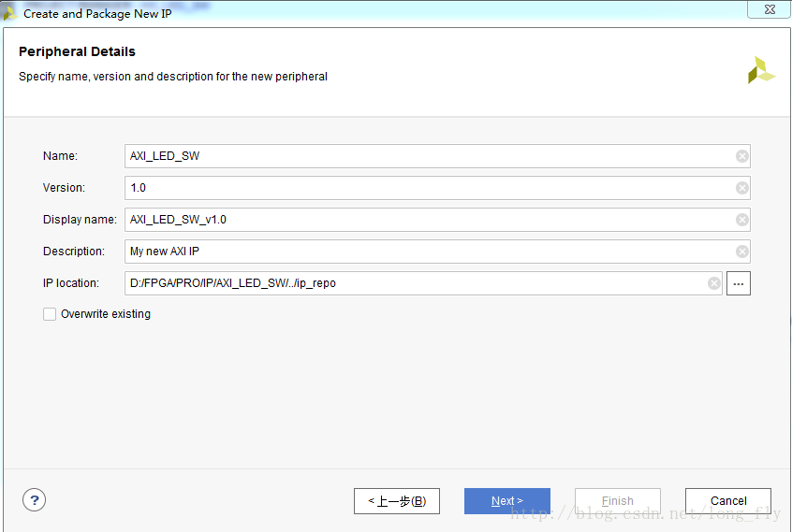Clear the Name field text

tap(742, 156)
